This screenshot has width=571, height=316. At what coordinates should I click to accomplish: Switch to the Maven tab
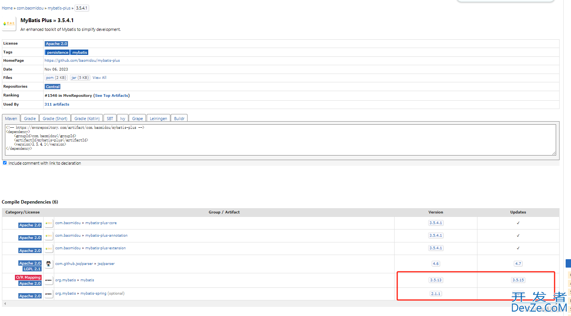pyautogui.click(x=11, y=119)
